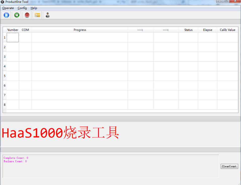Click the Productline Tool icon in the title bar

coord(2,2)
